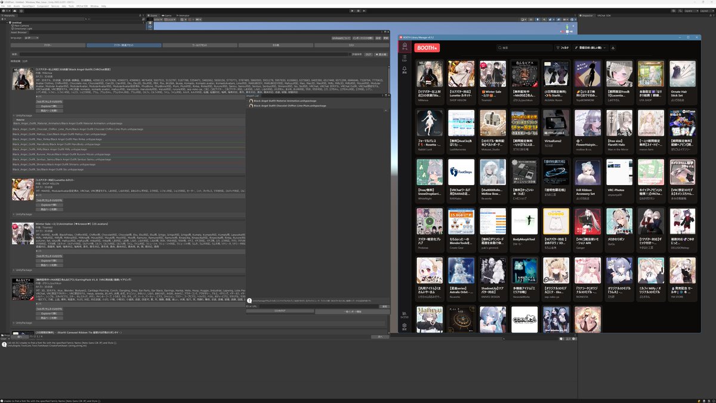Open the home section in BOOTH Library Manager sidebar
The height and width of the screenshot is (403, 716).
pyautogui.click(x=404, y=47)
